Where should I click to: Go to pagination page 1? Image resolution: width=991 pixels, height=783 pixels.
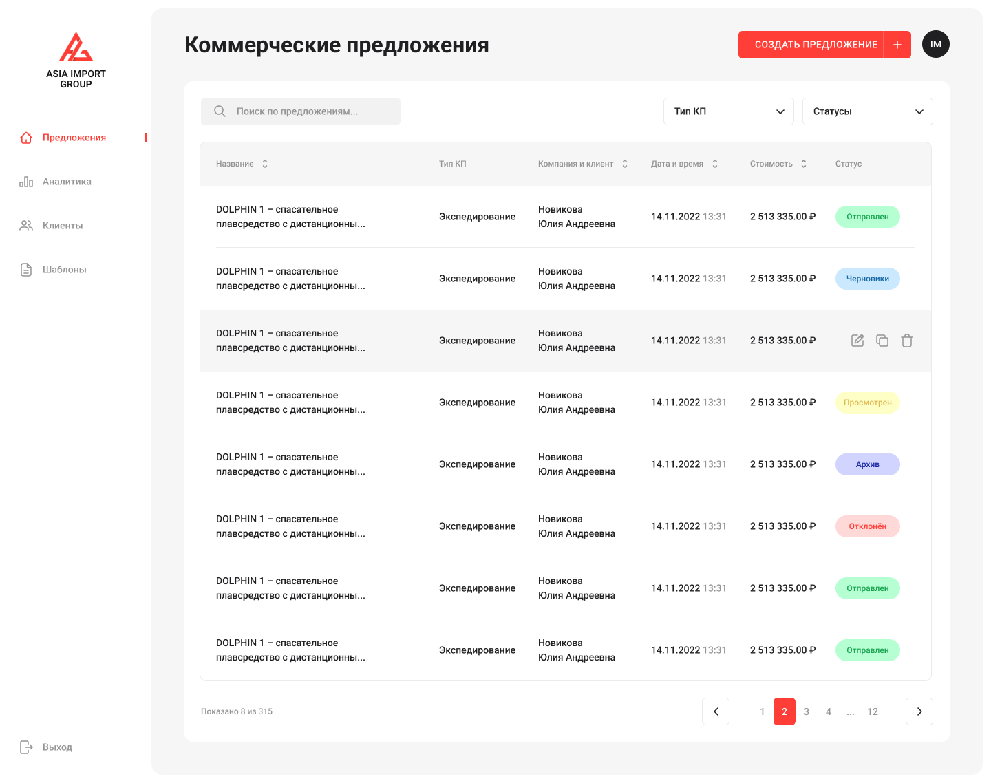coord(763,711)
